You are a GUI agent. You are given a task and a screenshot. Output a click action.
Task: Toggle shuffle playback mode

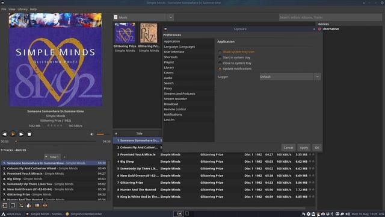point(21,206)
